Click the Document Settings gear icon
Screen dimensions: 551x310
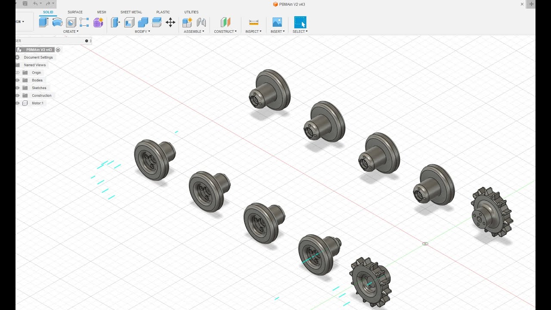pos(18,57)
